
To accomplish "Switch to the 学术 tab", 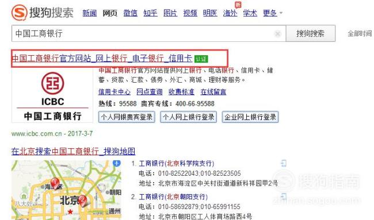I will [250, 13].
